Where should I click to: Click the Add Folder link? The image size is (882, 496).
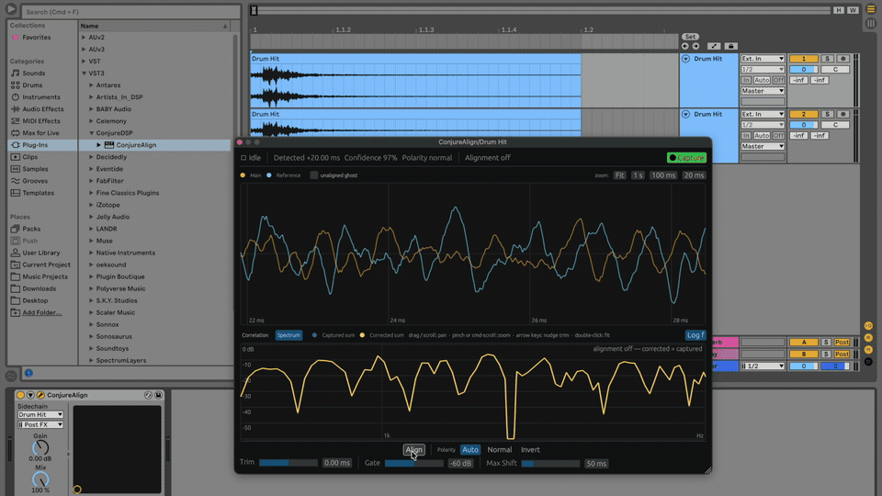41,312
